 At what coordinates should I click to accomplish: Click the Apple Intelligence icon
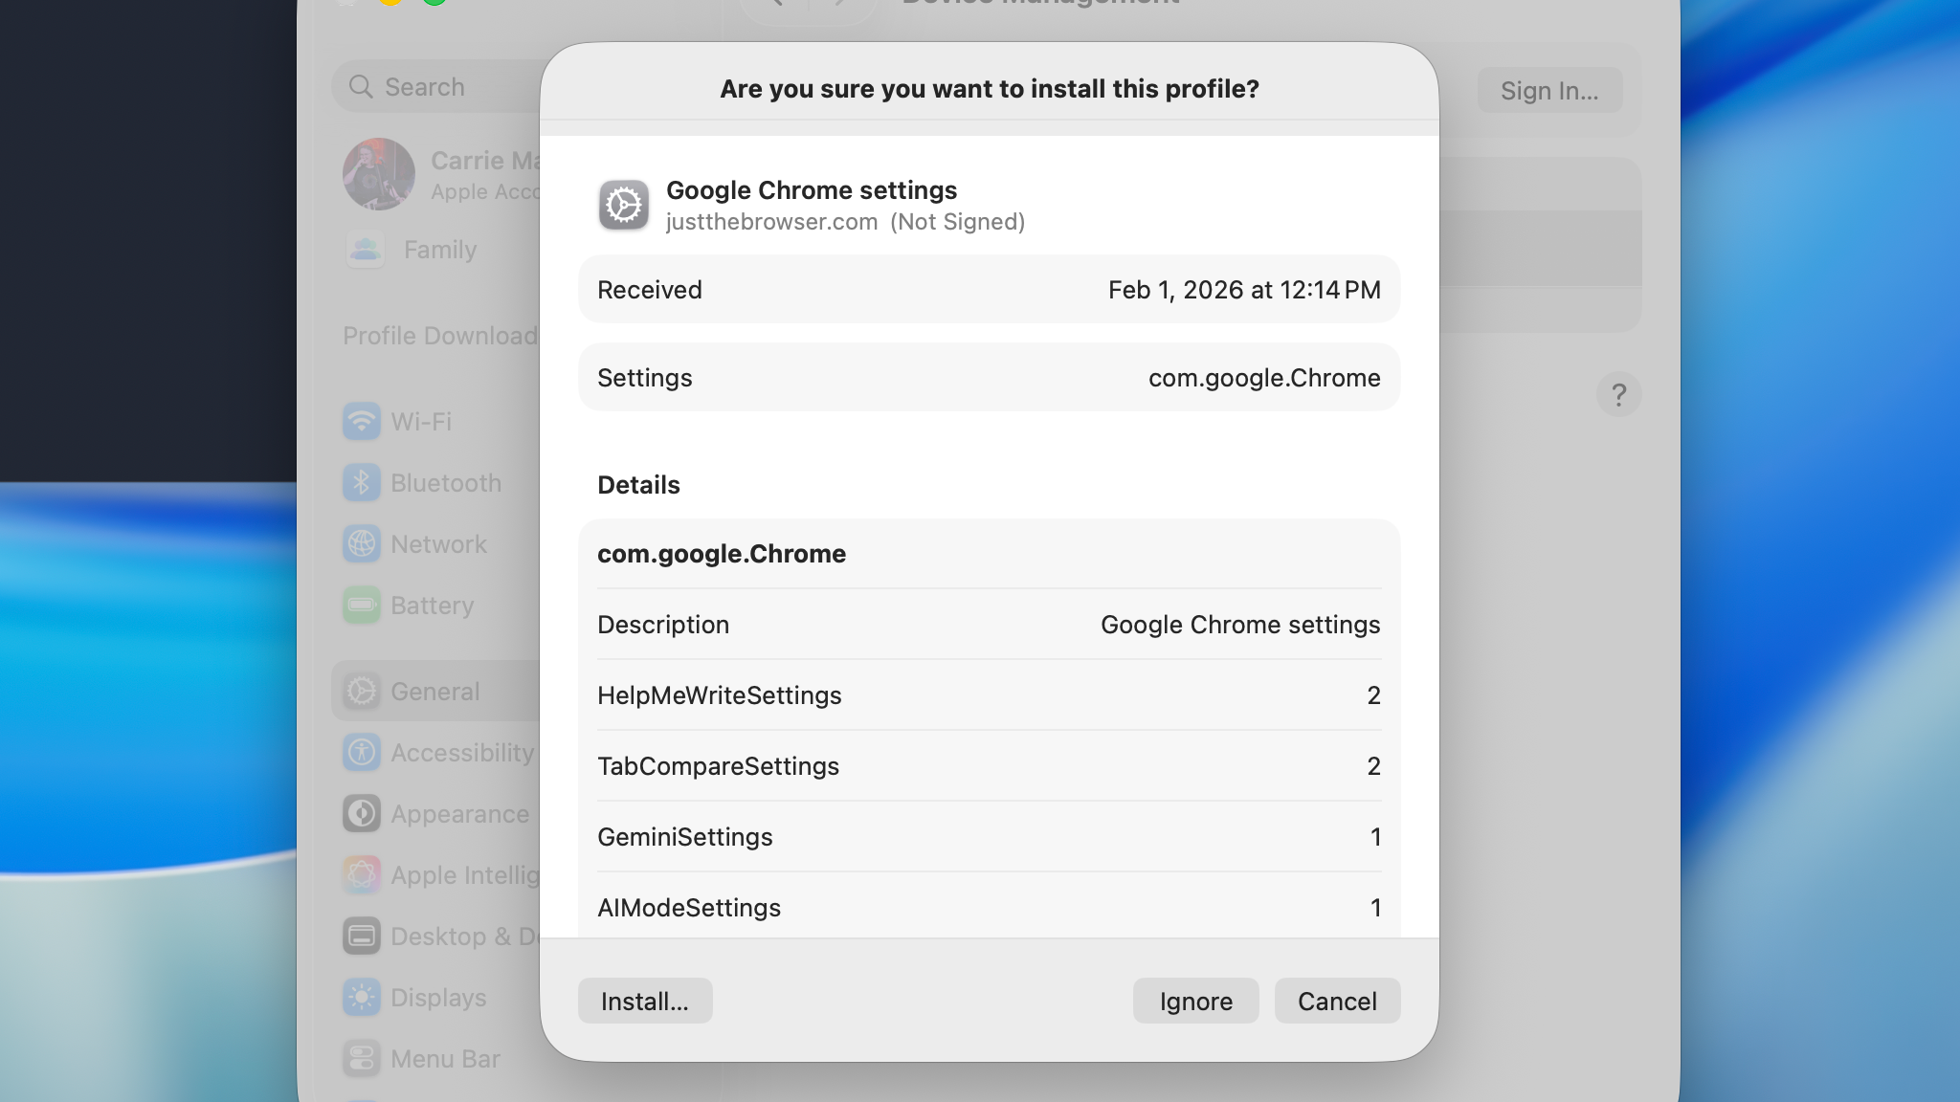point(361,874)
